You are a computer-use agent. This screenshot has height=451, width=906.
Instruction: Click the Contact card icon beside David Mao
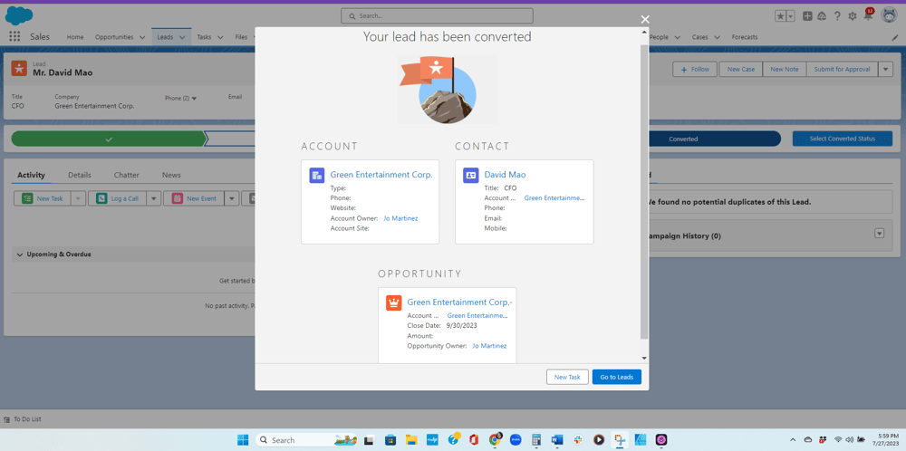(x=471, y=176)
